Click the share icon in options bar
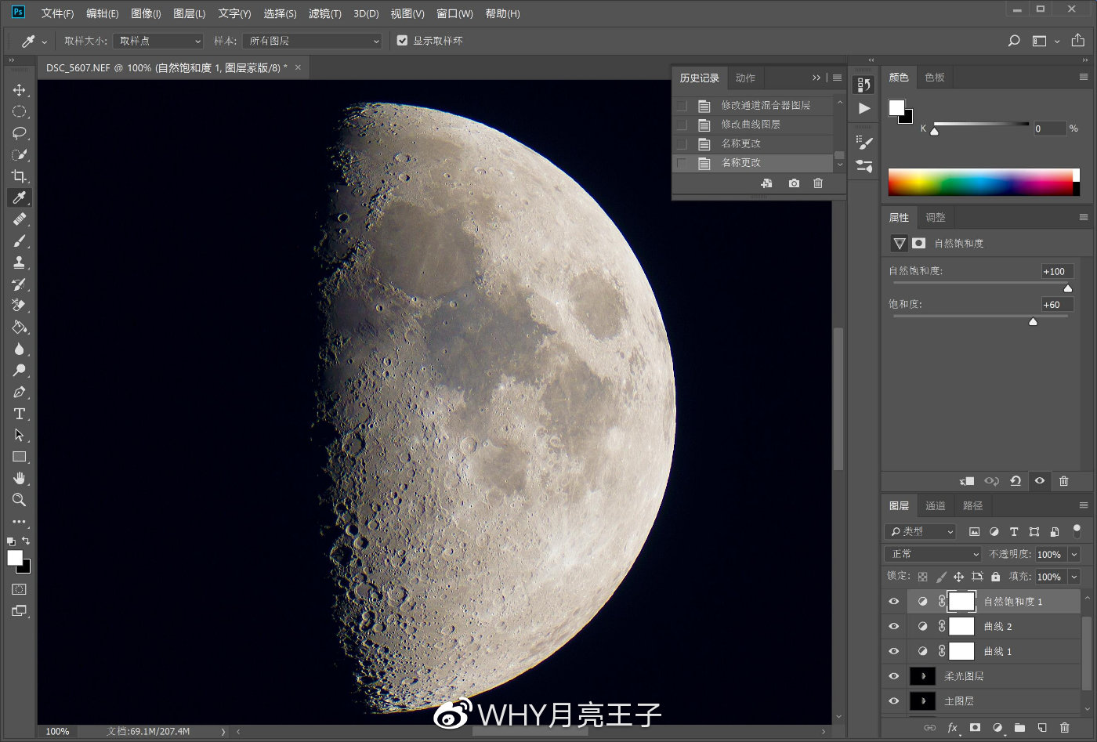Viewport: 1097px width, 742px height. (x=1078, y=40)
